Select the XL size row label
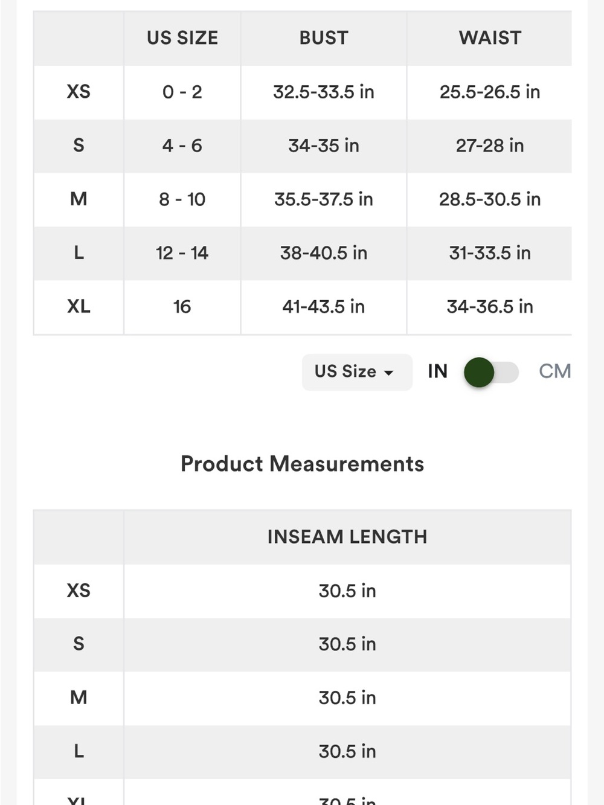Viewport: 604px width, 805px height. click(x=79, y=307)
